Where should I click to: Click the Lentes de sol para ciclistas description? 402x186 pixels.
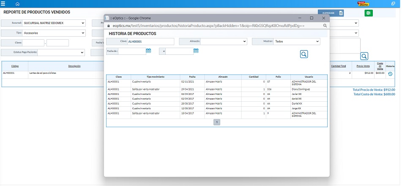click(42, 73)
